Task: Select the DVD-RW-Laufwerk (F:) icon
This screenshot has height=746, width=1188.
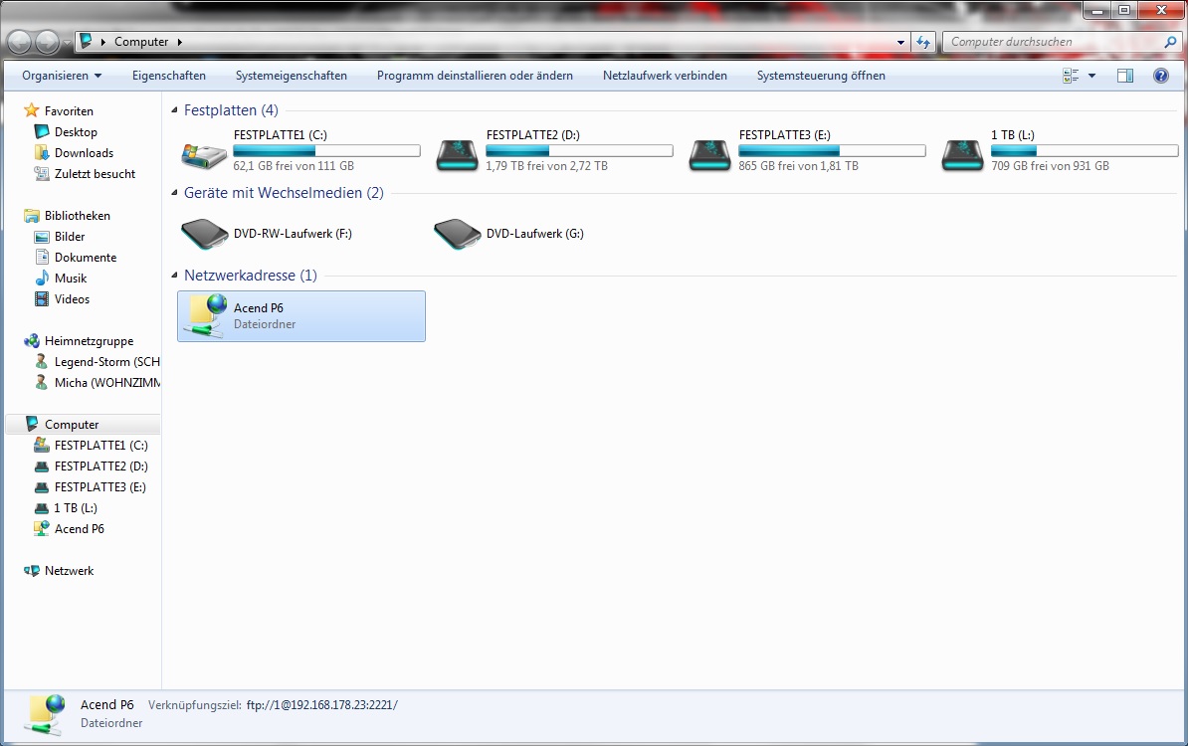Action: click(204, 234)
